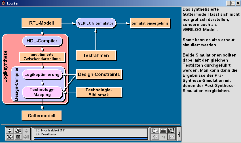The image size is (241, 143).
Task: Select the VERILOG-Simulator block
Action: [96, 23]
